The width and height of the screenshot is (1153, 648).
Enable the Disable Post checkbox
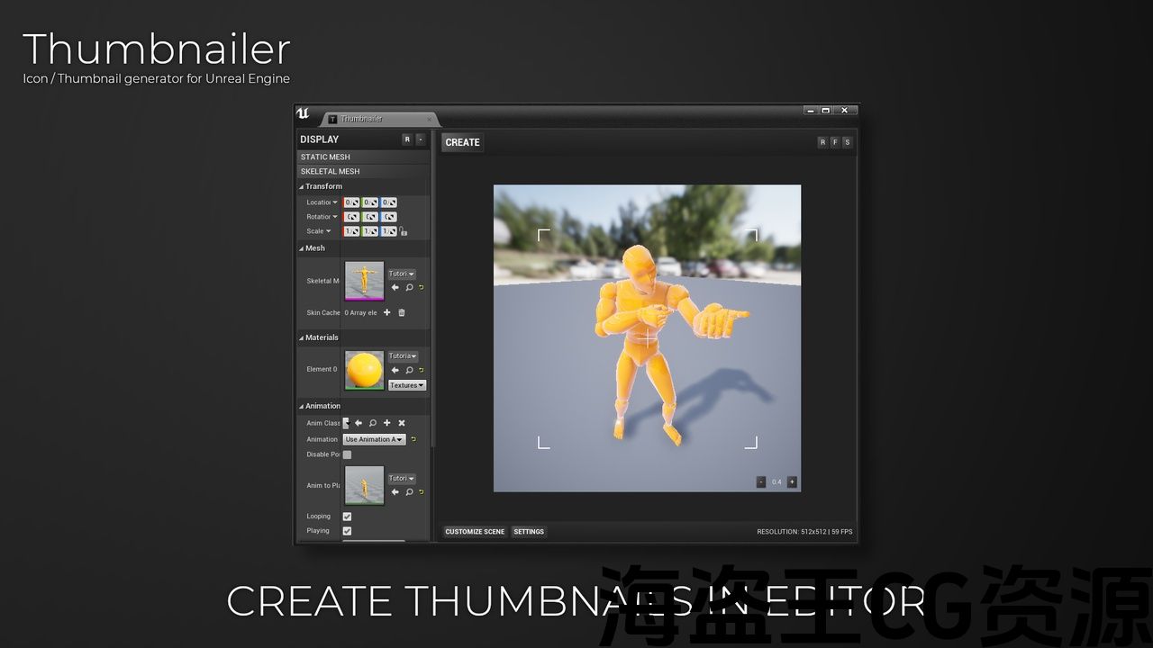(x=347, y=454)
